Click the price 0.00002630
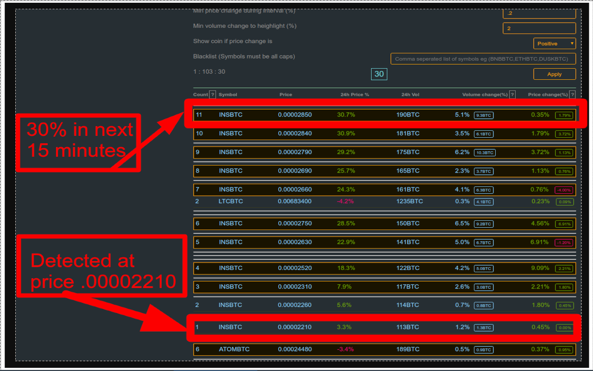 click(x=295, y=242)
